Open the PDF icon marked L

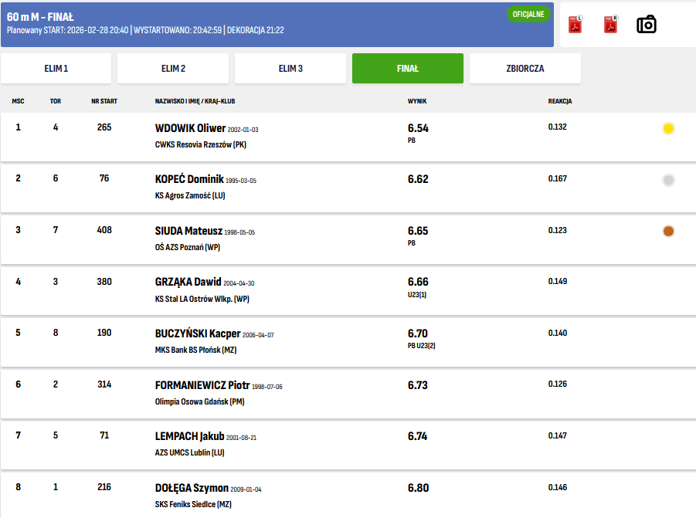[x=575, y=25]
